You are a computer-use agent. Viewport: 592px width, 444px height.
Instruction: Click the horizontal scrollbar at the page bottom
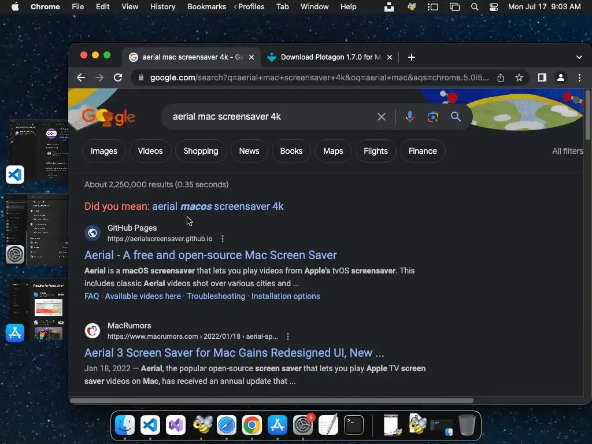272,401
